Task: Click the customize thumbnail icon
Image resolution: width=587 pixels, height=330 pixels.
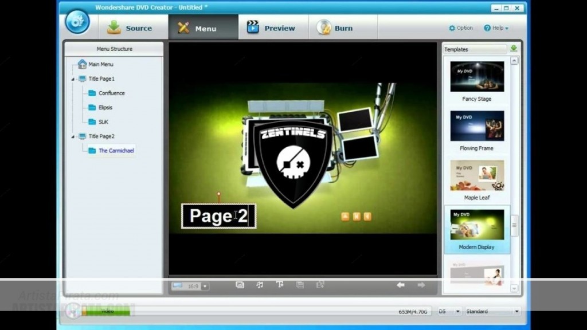Action: point(299,285)
